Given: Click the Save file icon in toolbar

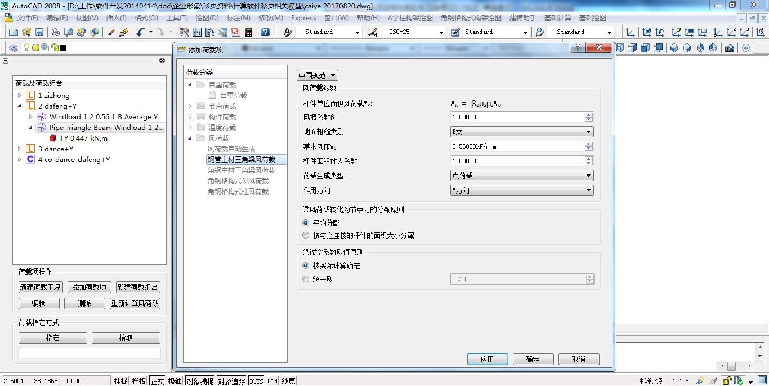Looking at the screenshot, I should 39,32.
